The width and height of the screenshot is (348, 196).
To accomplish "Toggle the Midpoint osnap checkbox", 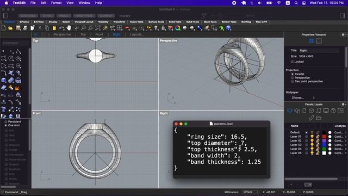I will [x=6, y=145].
